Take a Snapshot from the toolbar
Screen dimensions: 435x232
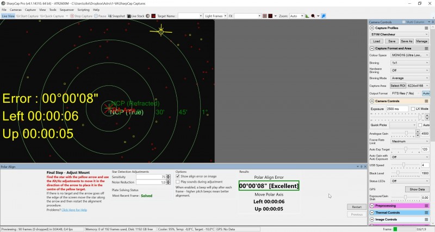(116, 16)
